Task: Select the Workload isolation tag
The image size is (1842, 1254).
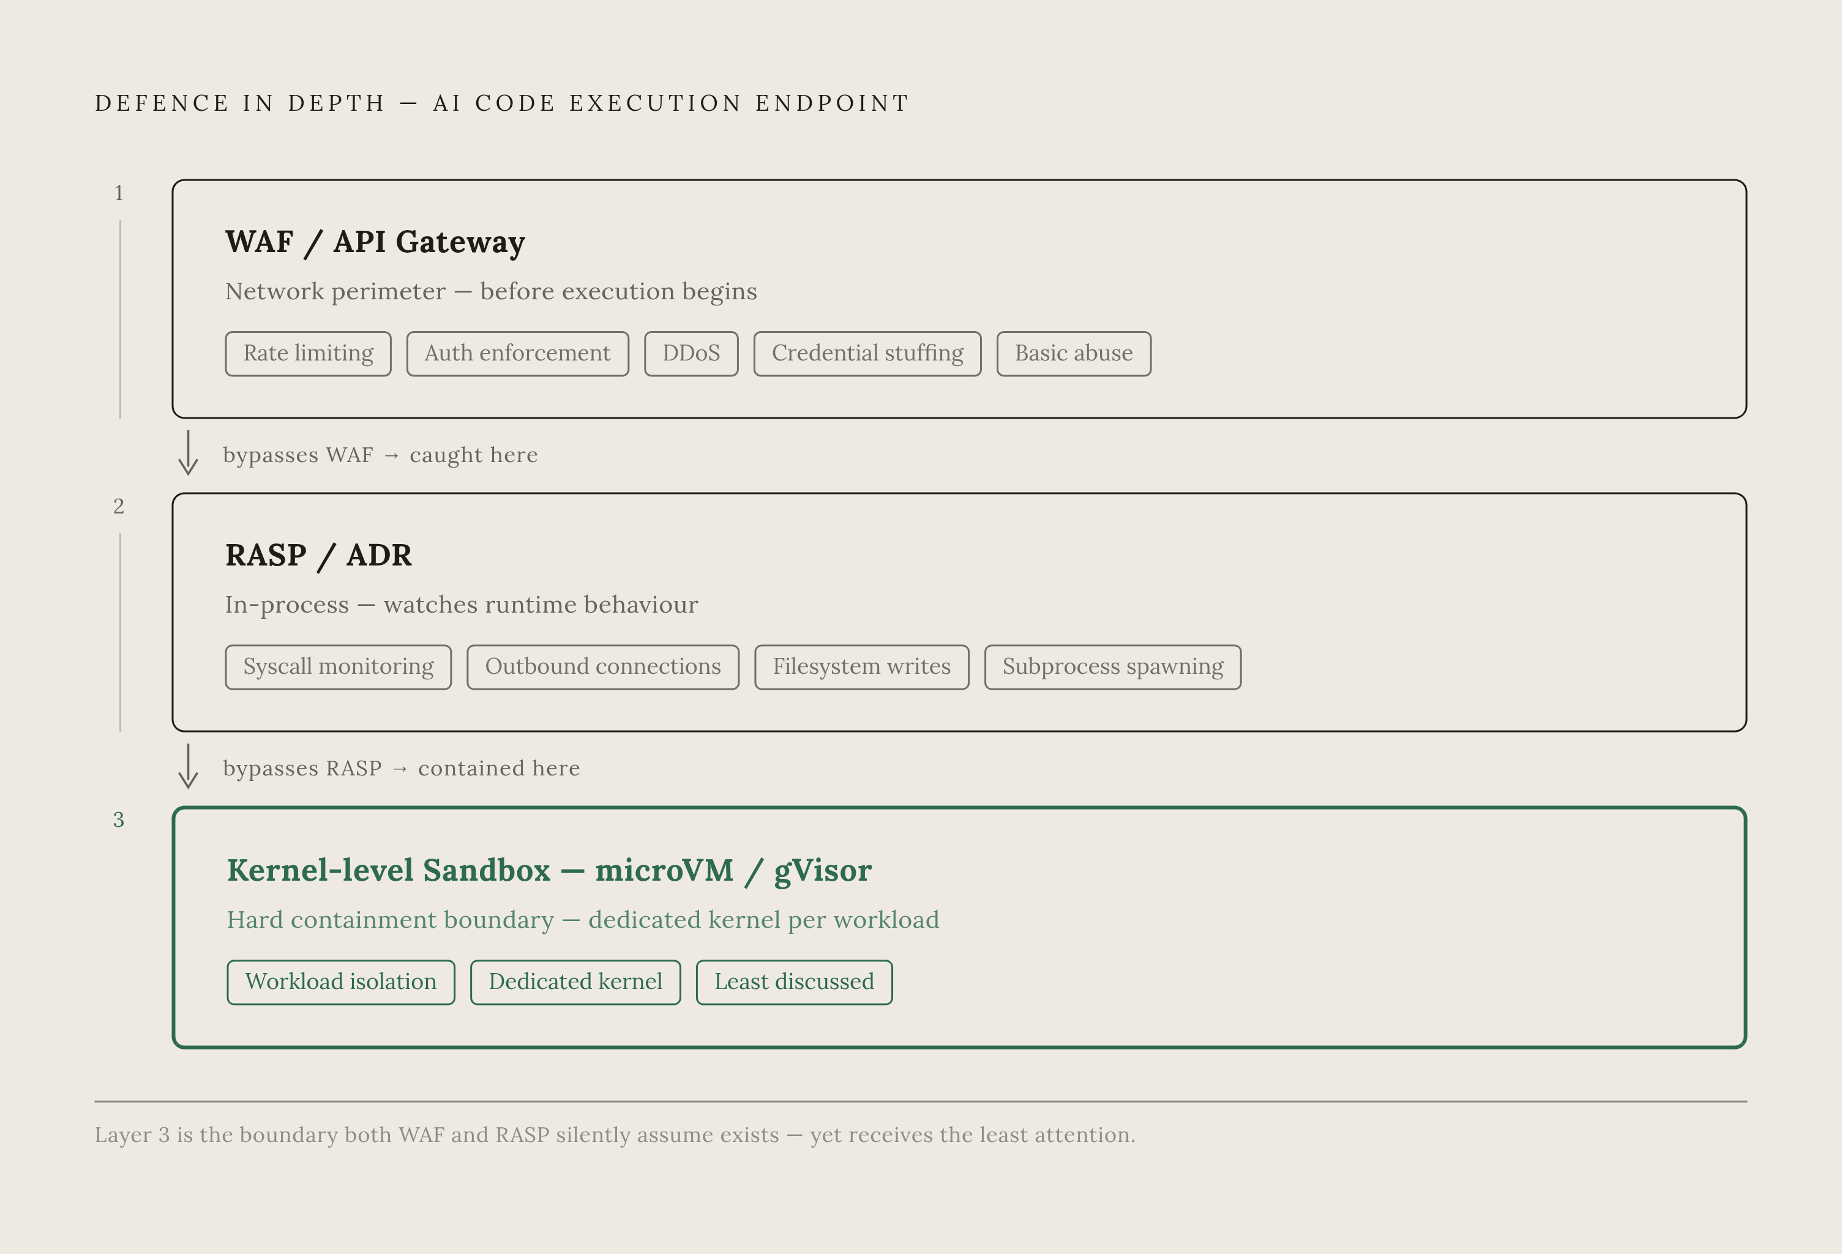Action: click(341, 982)
